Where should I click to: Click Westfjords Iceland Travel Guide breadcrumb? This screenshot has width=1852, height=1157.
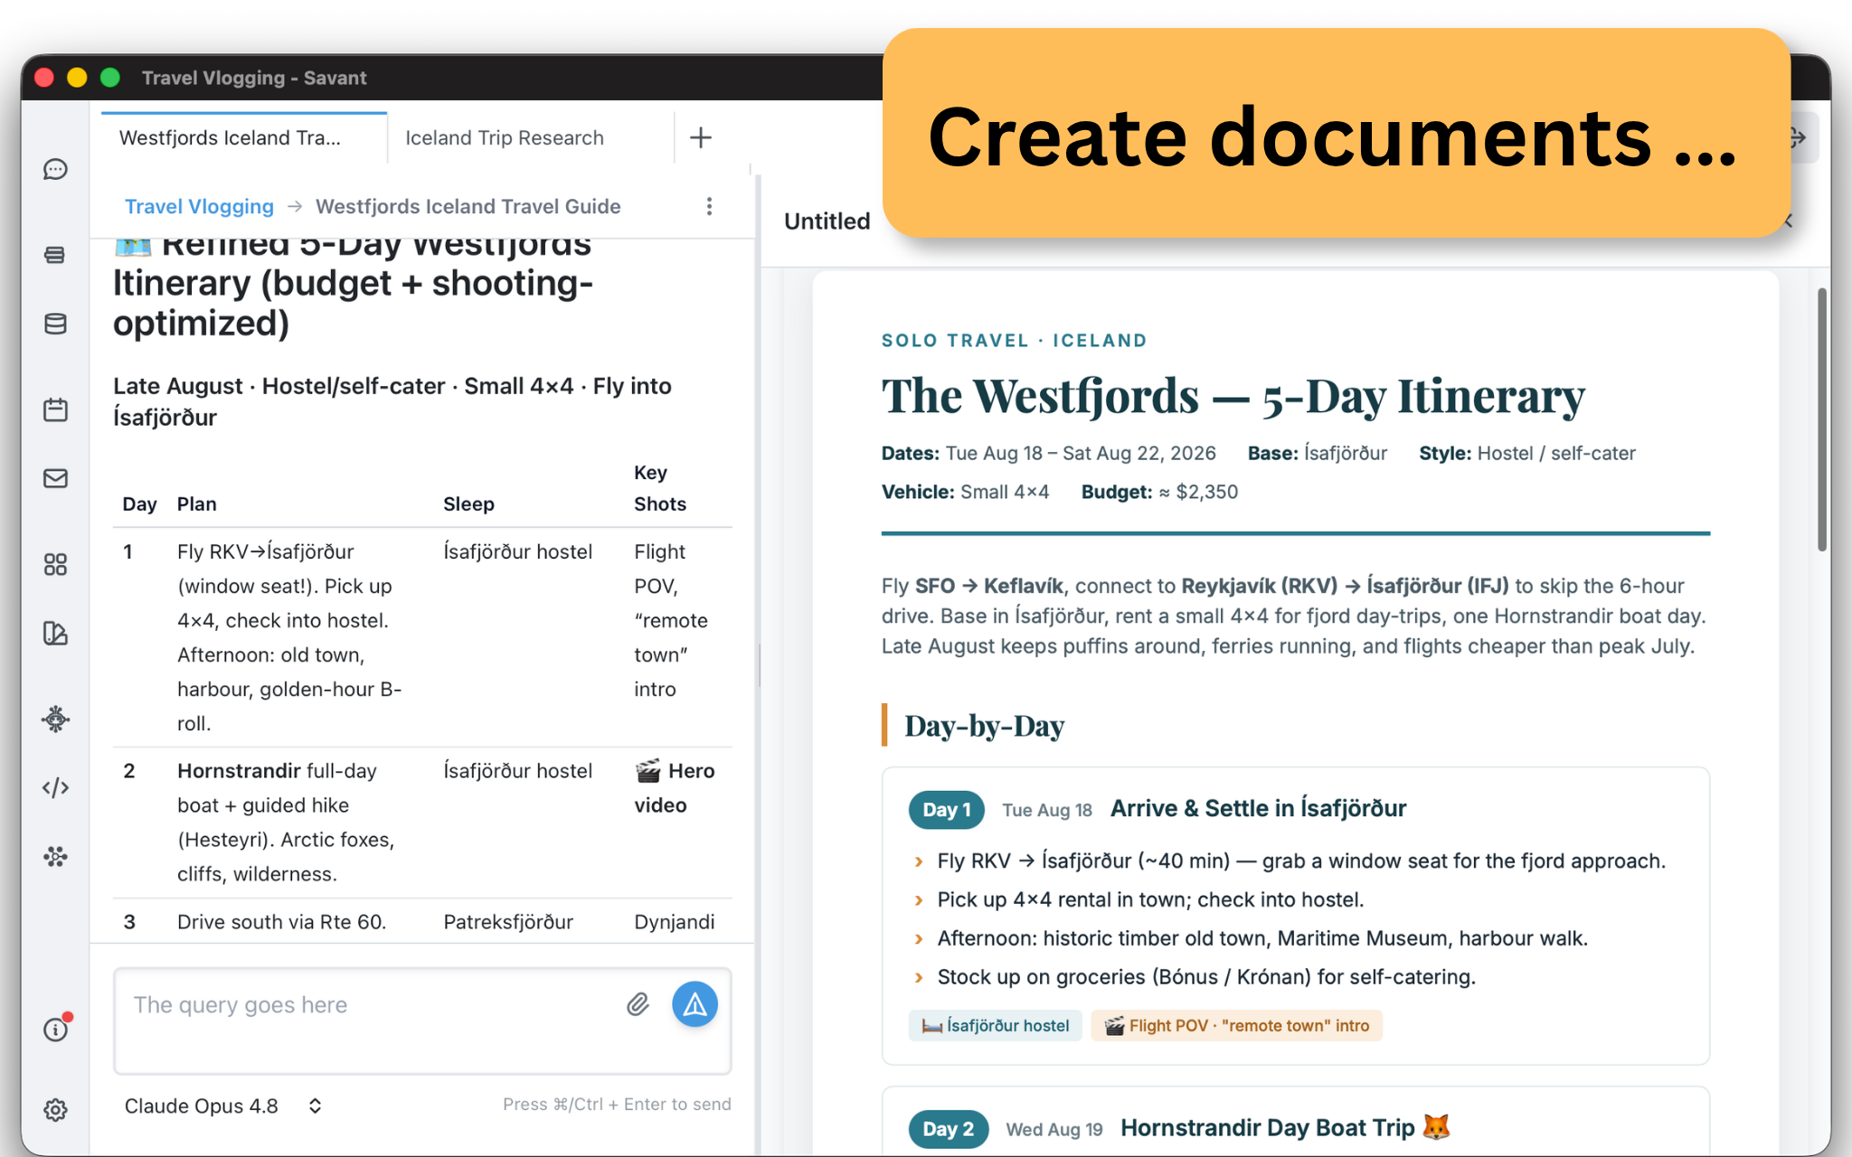tap(468, 207)
